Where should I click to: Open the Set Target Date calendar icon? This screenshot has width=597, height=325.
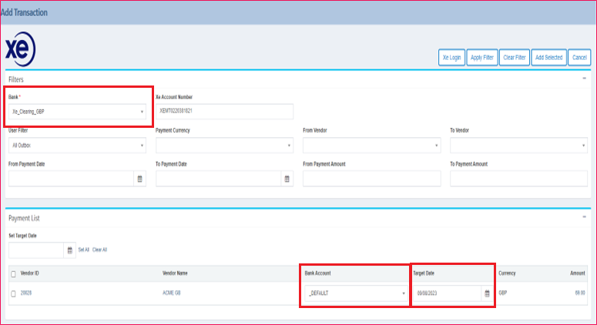pyautogui.click(x=70, y=250)
